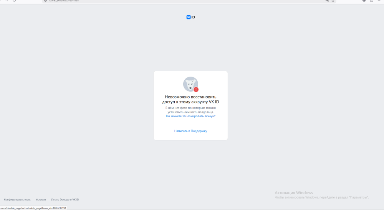Click the sad dog avatar image
Screen dimensions: 384x210
(190, 84)
